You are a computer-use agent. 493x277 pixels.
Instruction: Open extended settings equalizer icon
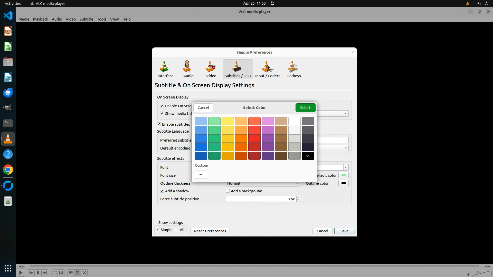[61, 273]
